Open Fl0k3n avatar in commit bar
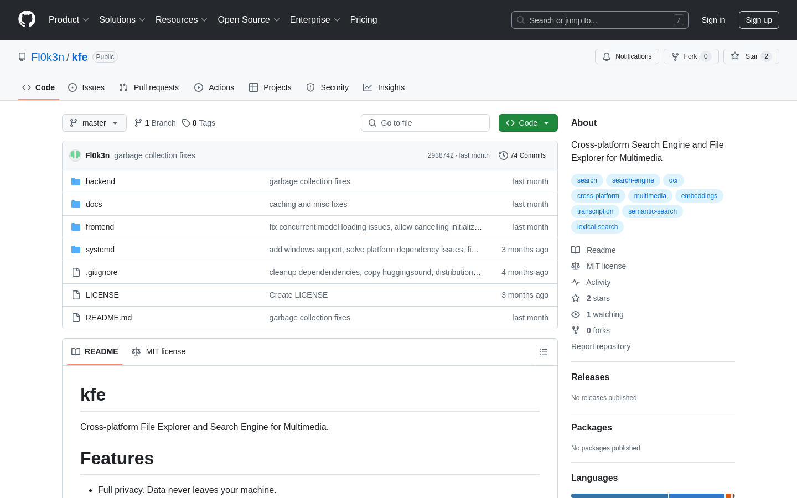The image size is (797, 498). point(75,155)
